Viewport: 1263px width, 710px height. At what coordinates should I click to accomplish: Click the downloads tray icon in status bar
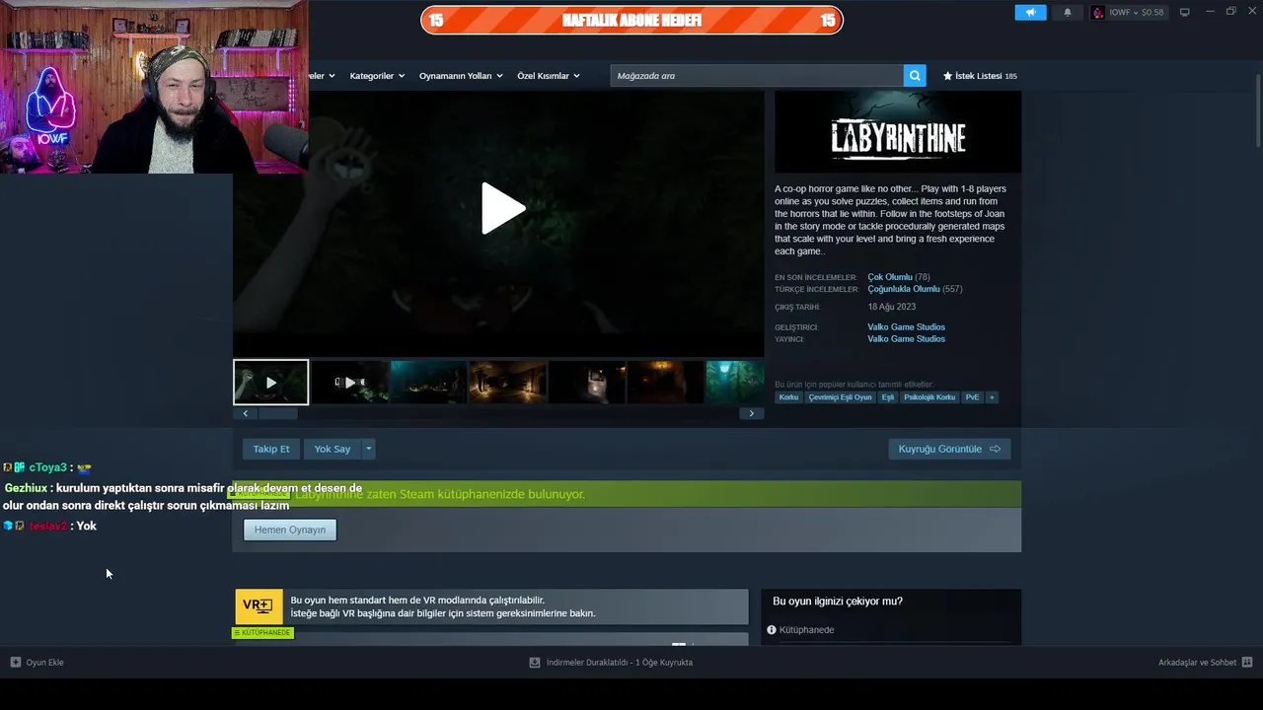point(535,663)
